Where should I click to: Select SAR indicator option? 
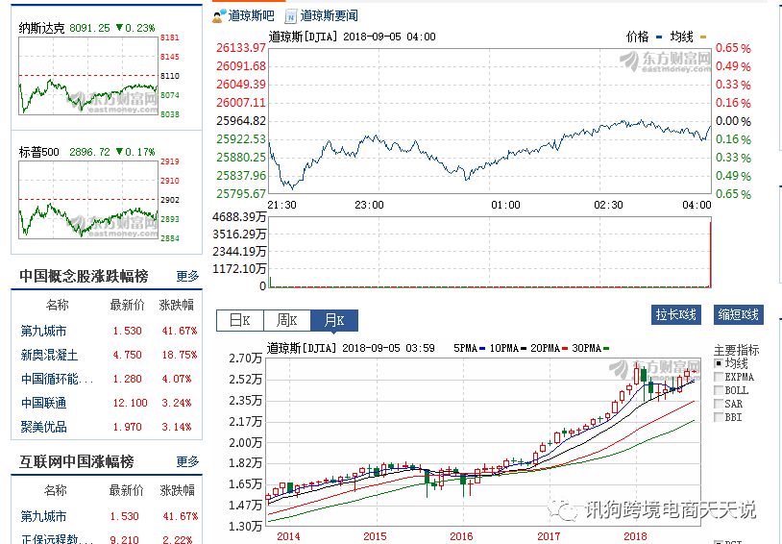tap(719, 404)
